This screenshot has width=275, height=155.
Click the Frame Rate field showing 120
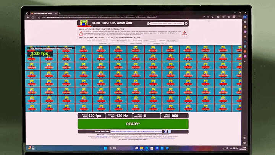click(x=117, y=43)
